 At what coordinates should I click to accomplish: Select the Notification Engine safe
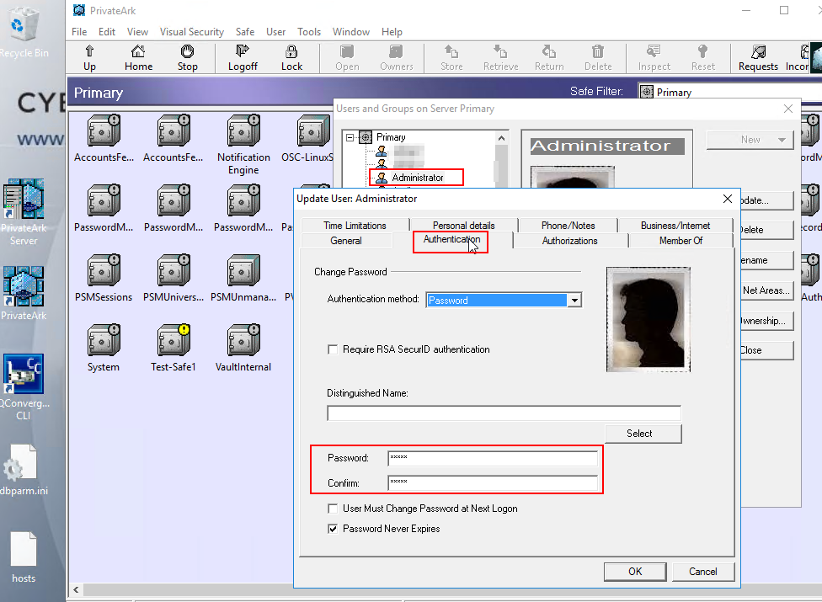coord(243,145)
